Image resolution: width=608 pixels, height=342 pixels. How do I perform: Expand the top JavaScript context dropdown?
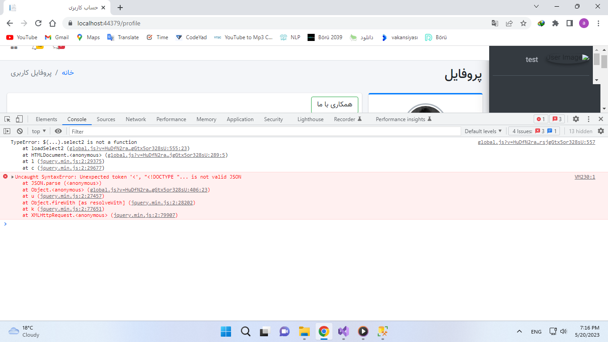(x=39, y=131)
